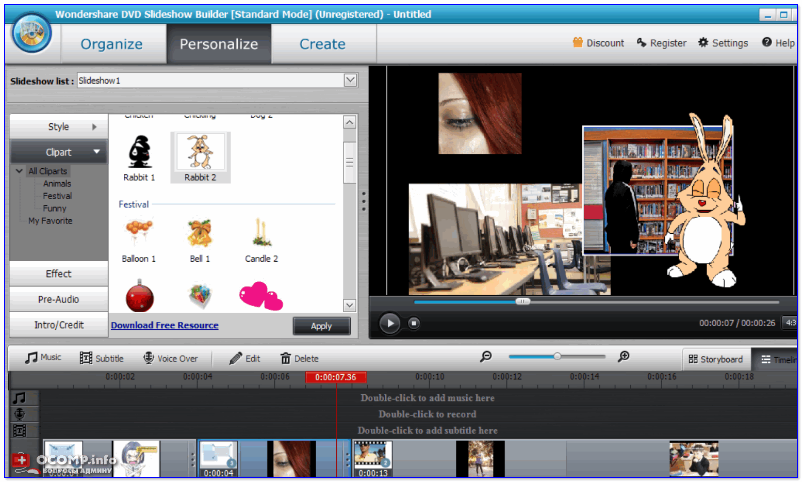Select the red ornament ball clipart
Viewport: 802px width, 482px height.
(x=140, y=296)
